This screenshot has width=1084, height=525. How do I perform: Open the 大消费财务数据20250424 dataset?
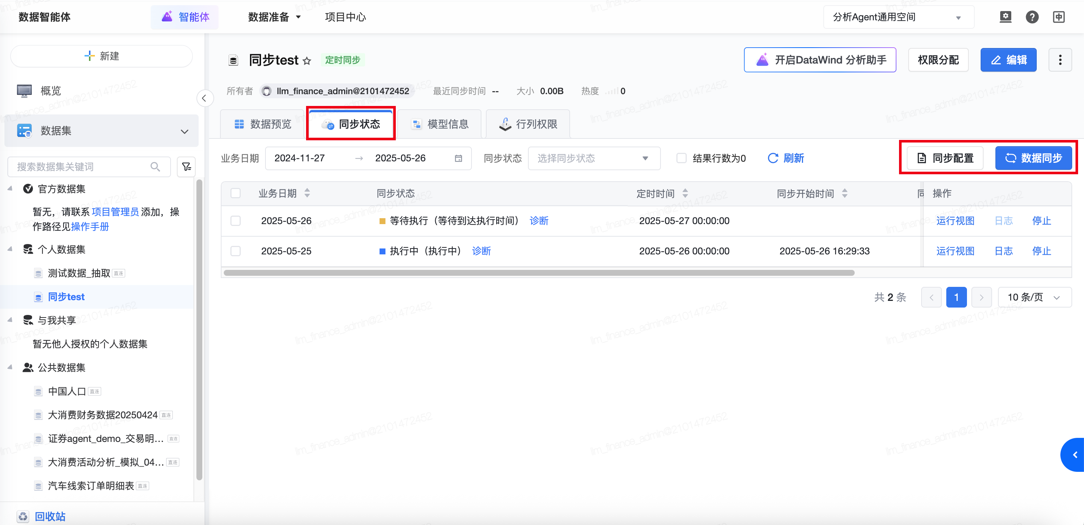pos(103,415)
